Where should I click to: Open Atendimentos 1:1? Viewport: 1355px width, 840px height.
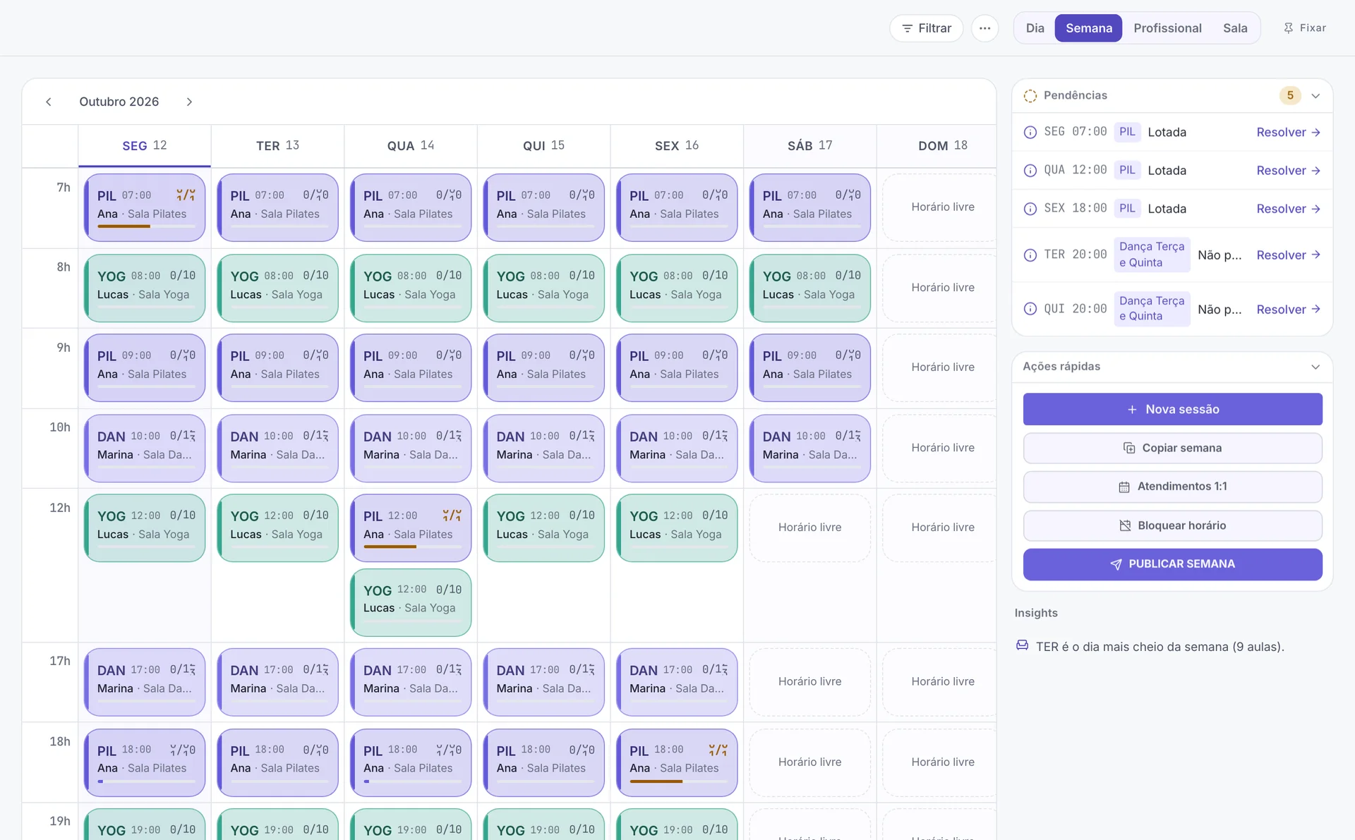coord(1172,487)
